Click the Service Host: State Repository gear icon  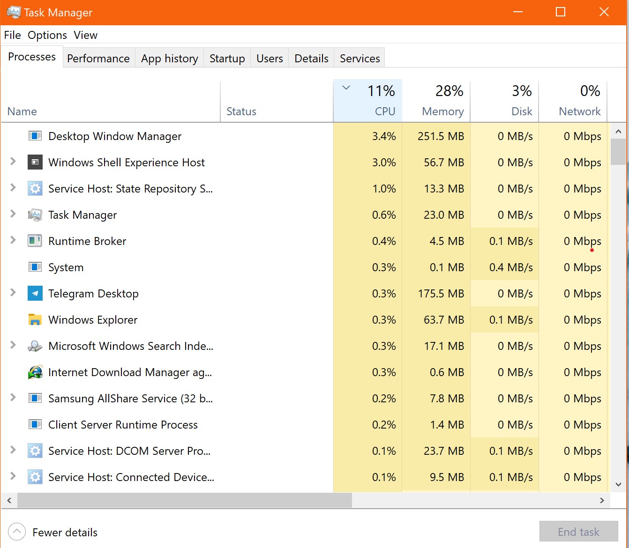pos(35,189)
